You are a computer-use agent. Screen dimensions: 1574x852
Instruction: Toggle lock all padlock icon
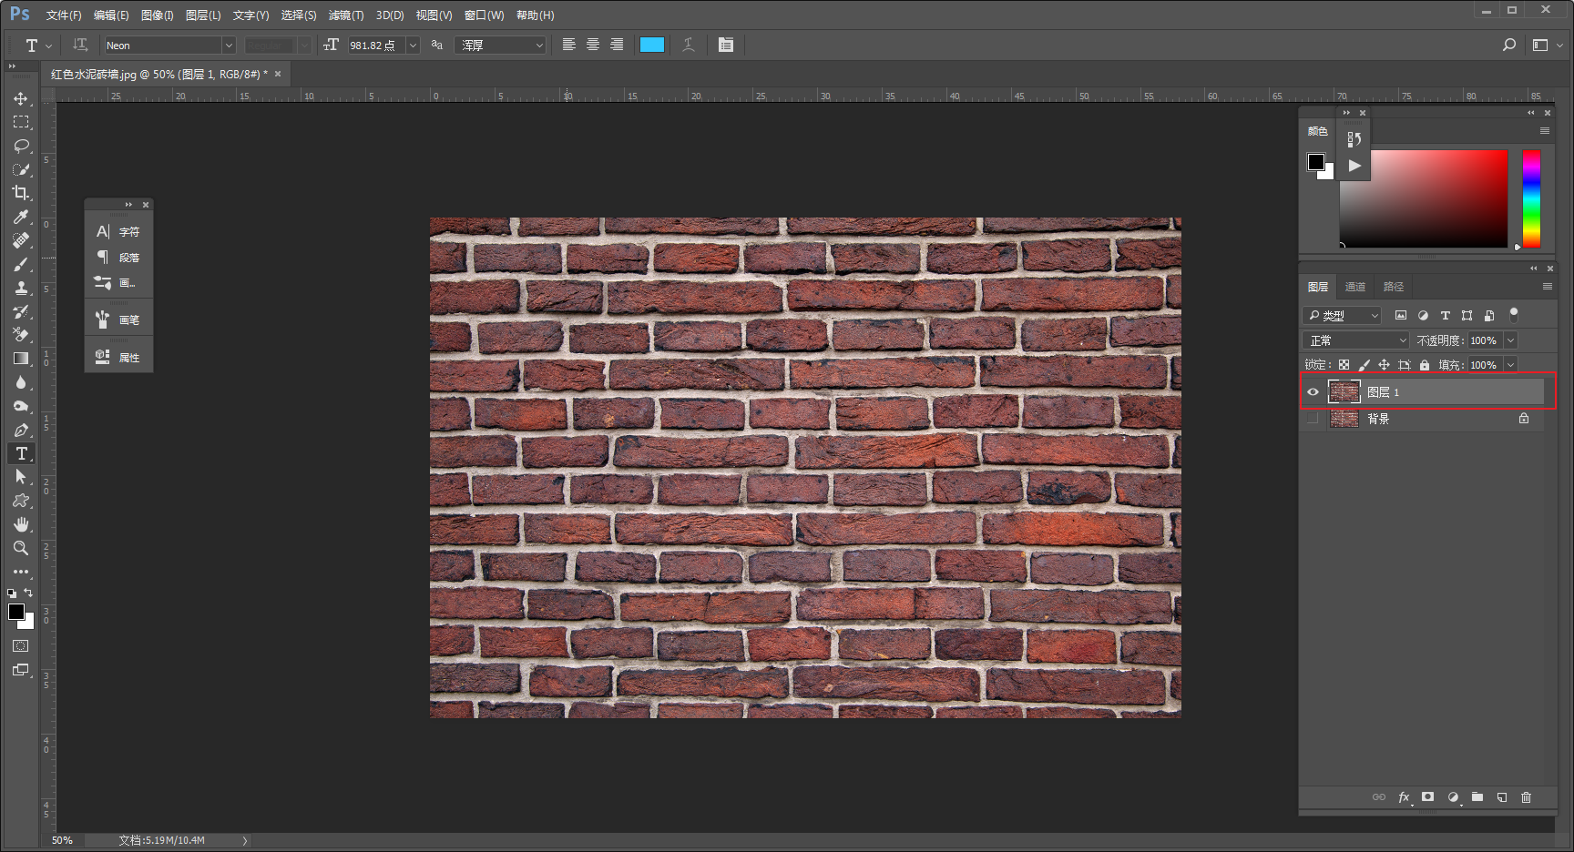point(1425,365)
